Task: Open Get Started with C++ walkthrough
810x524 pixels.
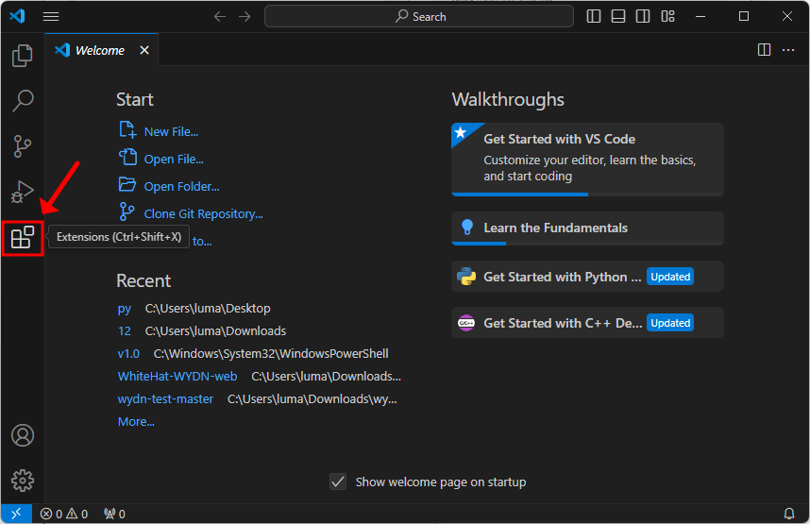Action: point(587,323)
